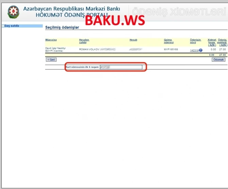Sort by Qaimə nömrəsi column header
Viewport: 228px width, 189px height.
(x=169, y=41)
